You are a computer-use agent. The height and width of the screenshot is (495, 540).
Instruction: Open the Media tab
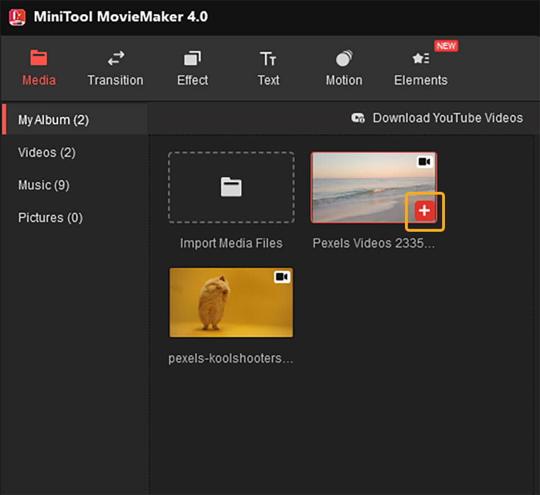39,68
